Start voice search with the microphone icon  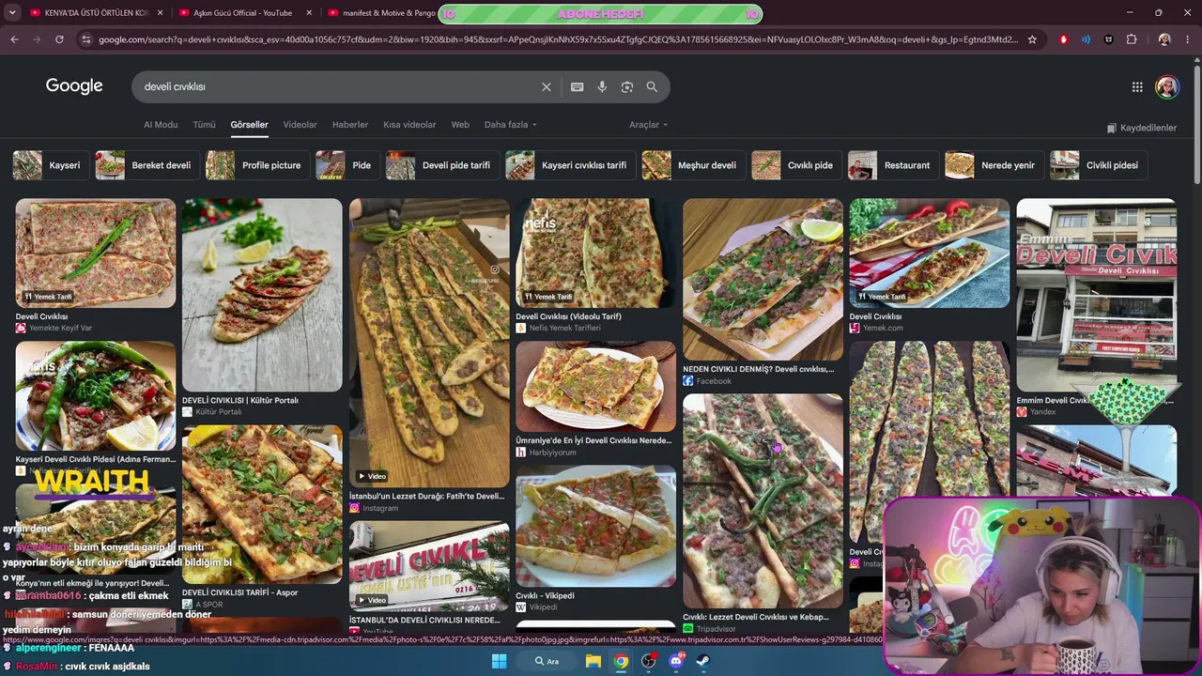[x=602, y=86]
